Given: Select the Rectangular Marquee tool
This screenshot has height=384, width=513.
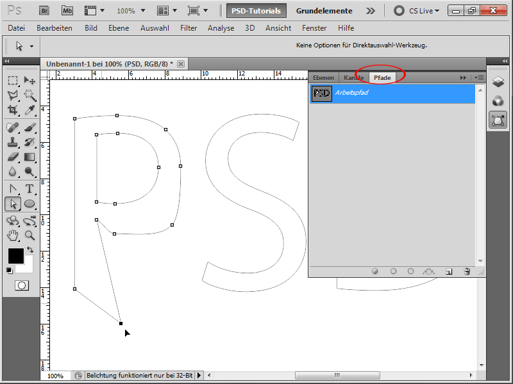Looking at the screenshot, I should 13,81.
